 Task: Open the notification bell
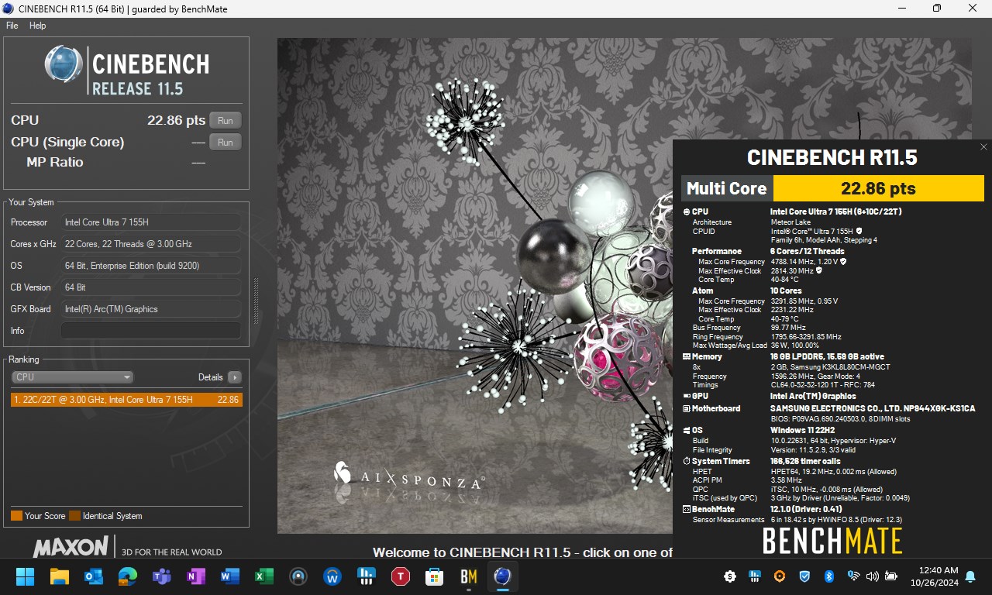click(971, 576)
